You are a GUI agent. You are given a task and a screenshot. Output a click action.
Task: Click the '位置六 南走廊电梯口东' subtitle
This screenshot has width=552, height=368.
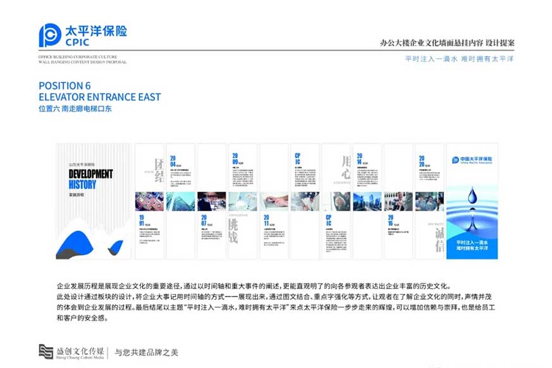click(75, 109)
